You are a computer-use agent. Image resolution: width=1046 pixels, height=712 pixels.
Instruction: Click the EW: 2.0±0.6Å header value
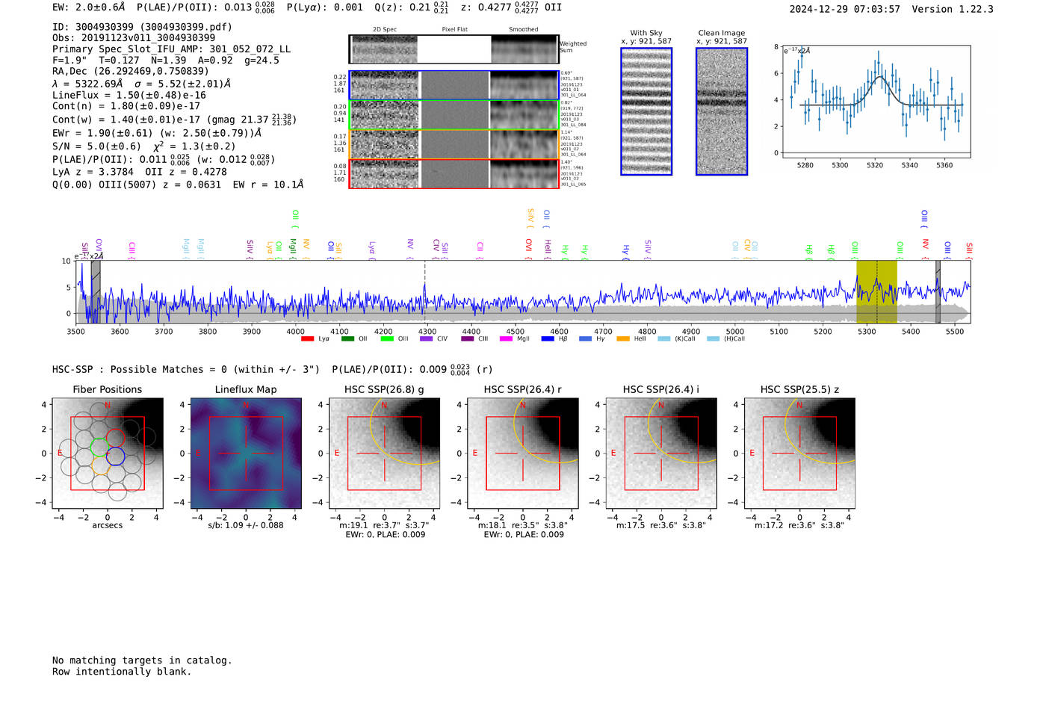[89, 7]
